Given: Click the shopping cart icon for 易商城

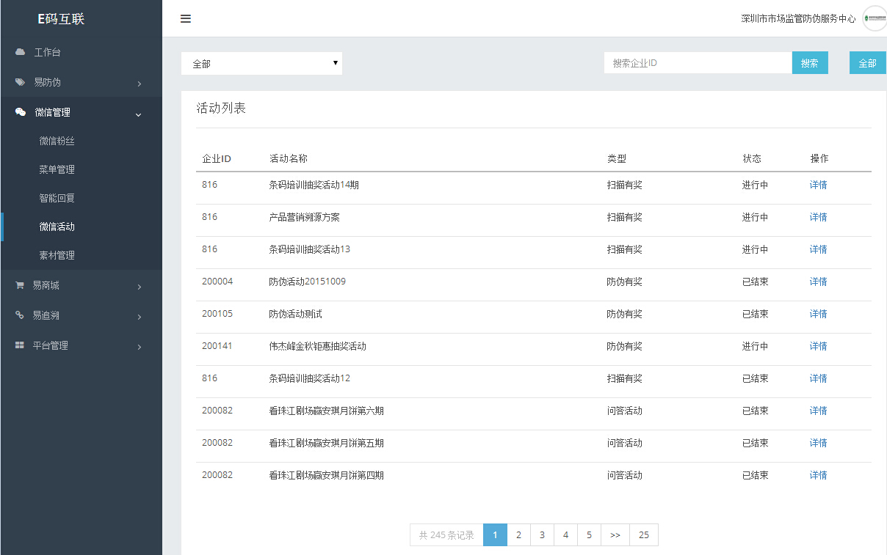Looking at the screenshot, I should (20, 285).
